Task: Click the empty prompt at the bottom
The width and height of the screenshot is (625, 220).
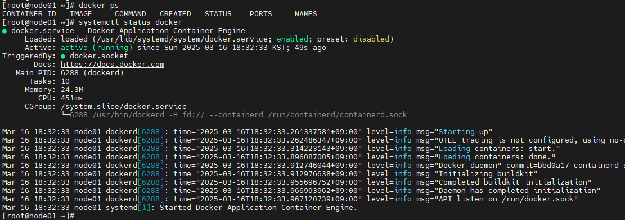Action: [39, 216]
